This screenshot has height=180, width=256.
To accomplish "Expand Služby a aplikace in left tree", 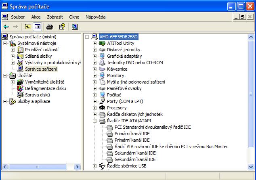I will click(5, 101).
